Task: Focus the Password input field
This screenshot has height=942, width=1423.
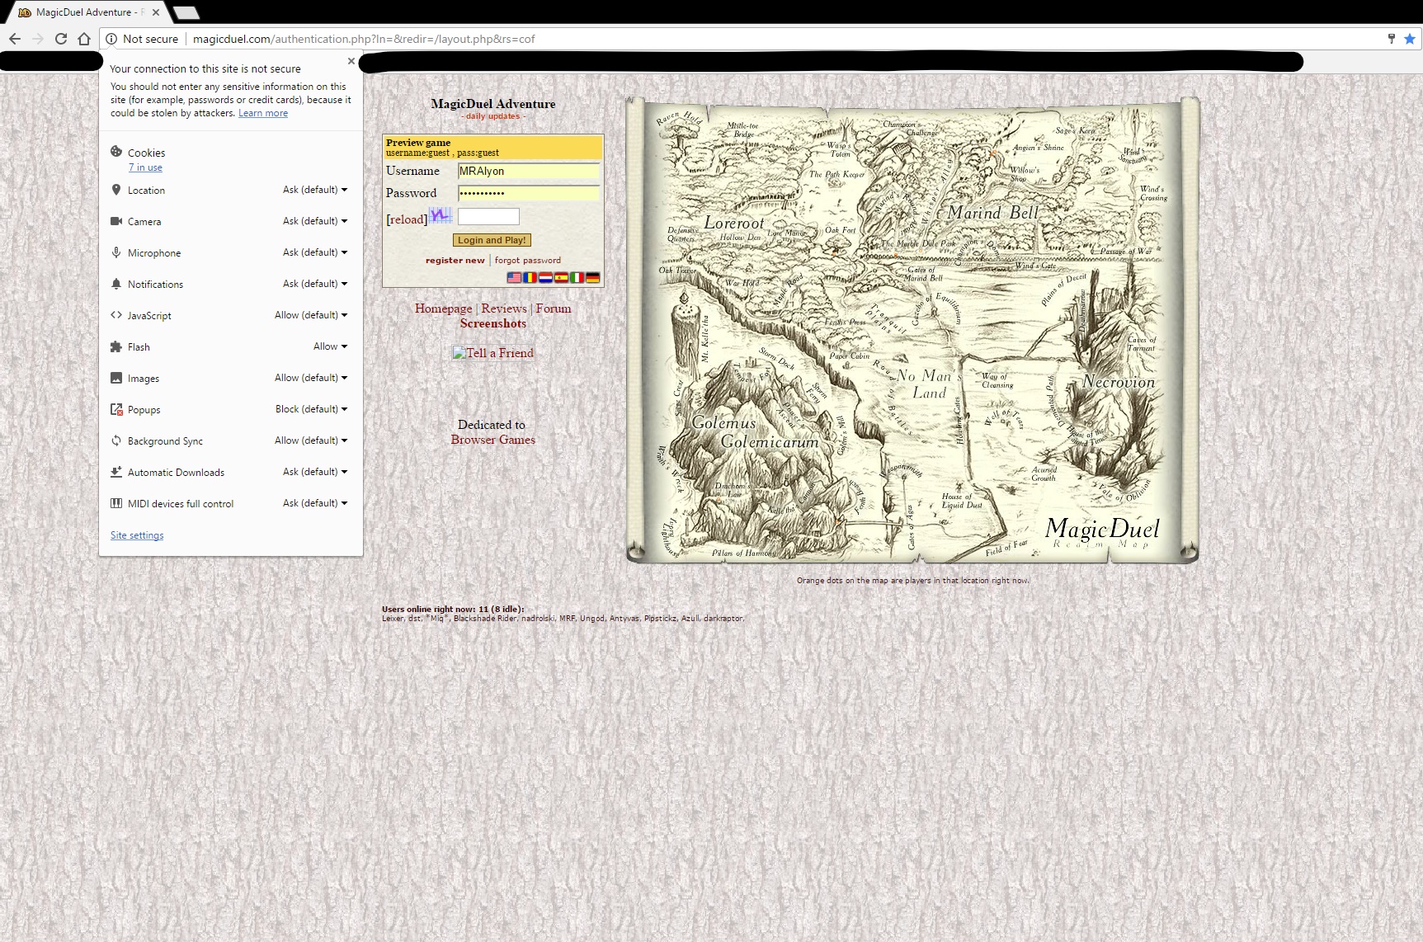Action: 529,193
